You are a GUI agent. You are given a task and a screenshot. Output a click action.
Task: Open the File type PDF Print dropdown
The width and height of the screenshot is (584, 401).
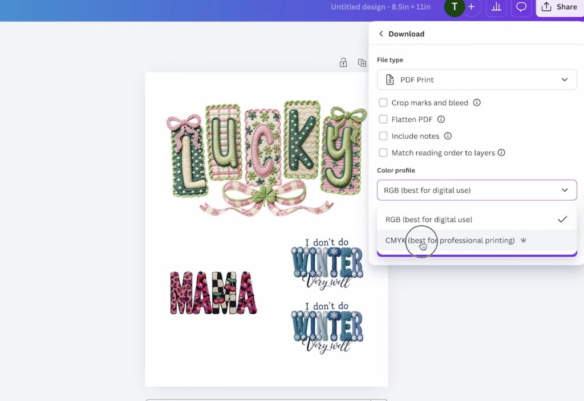[476, 80]
